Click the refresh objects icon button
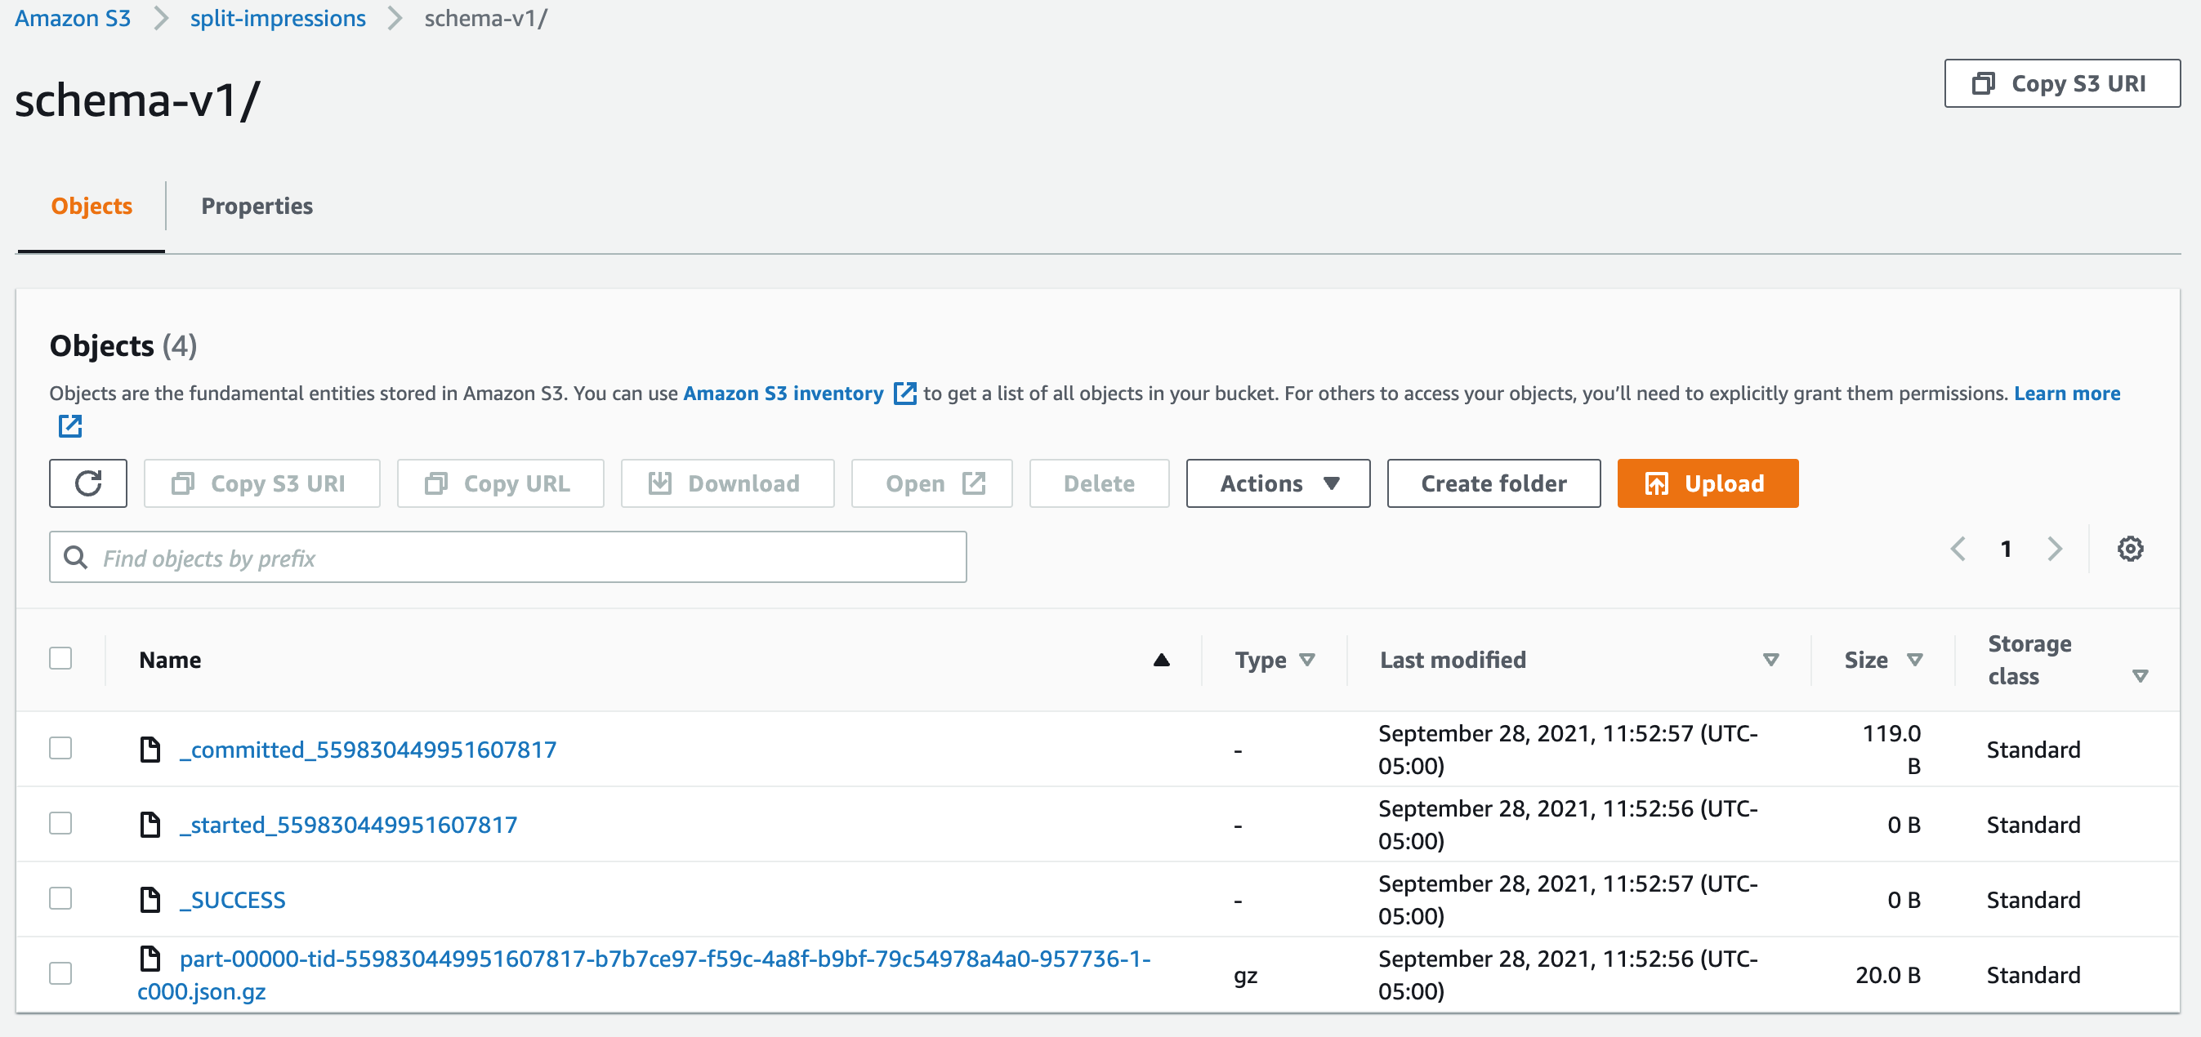Image resolution: width=2201 pixels, height=1037 pixels. [88, 483]
